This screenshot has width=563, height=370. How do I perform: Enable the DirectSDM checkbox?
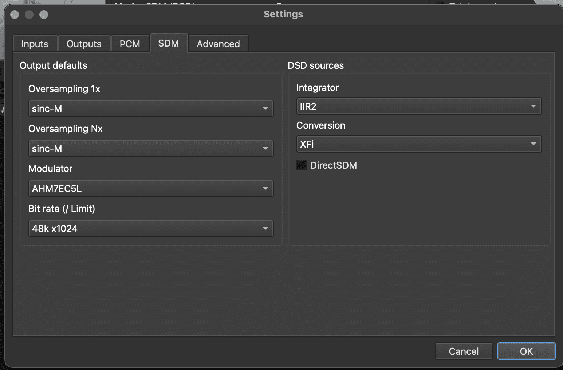302,165
